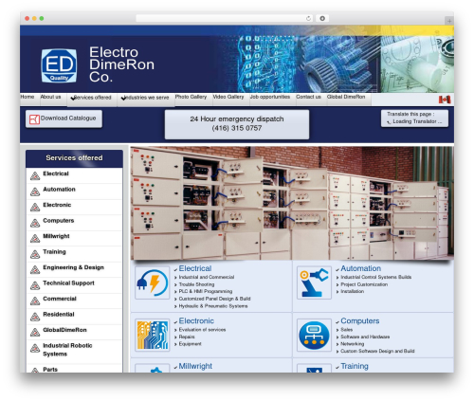Screen dimensions: 474x401
Task: Open the Global DimeRon menu item
Action: point(346,97)
